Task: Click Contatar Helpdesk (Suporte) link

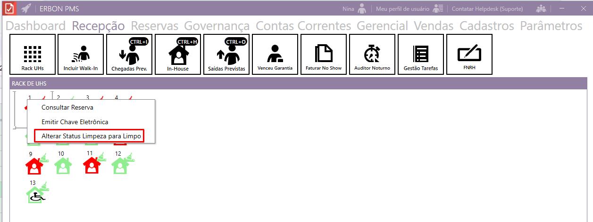Action: [491, 8]
